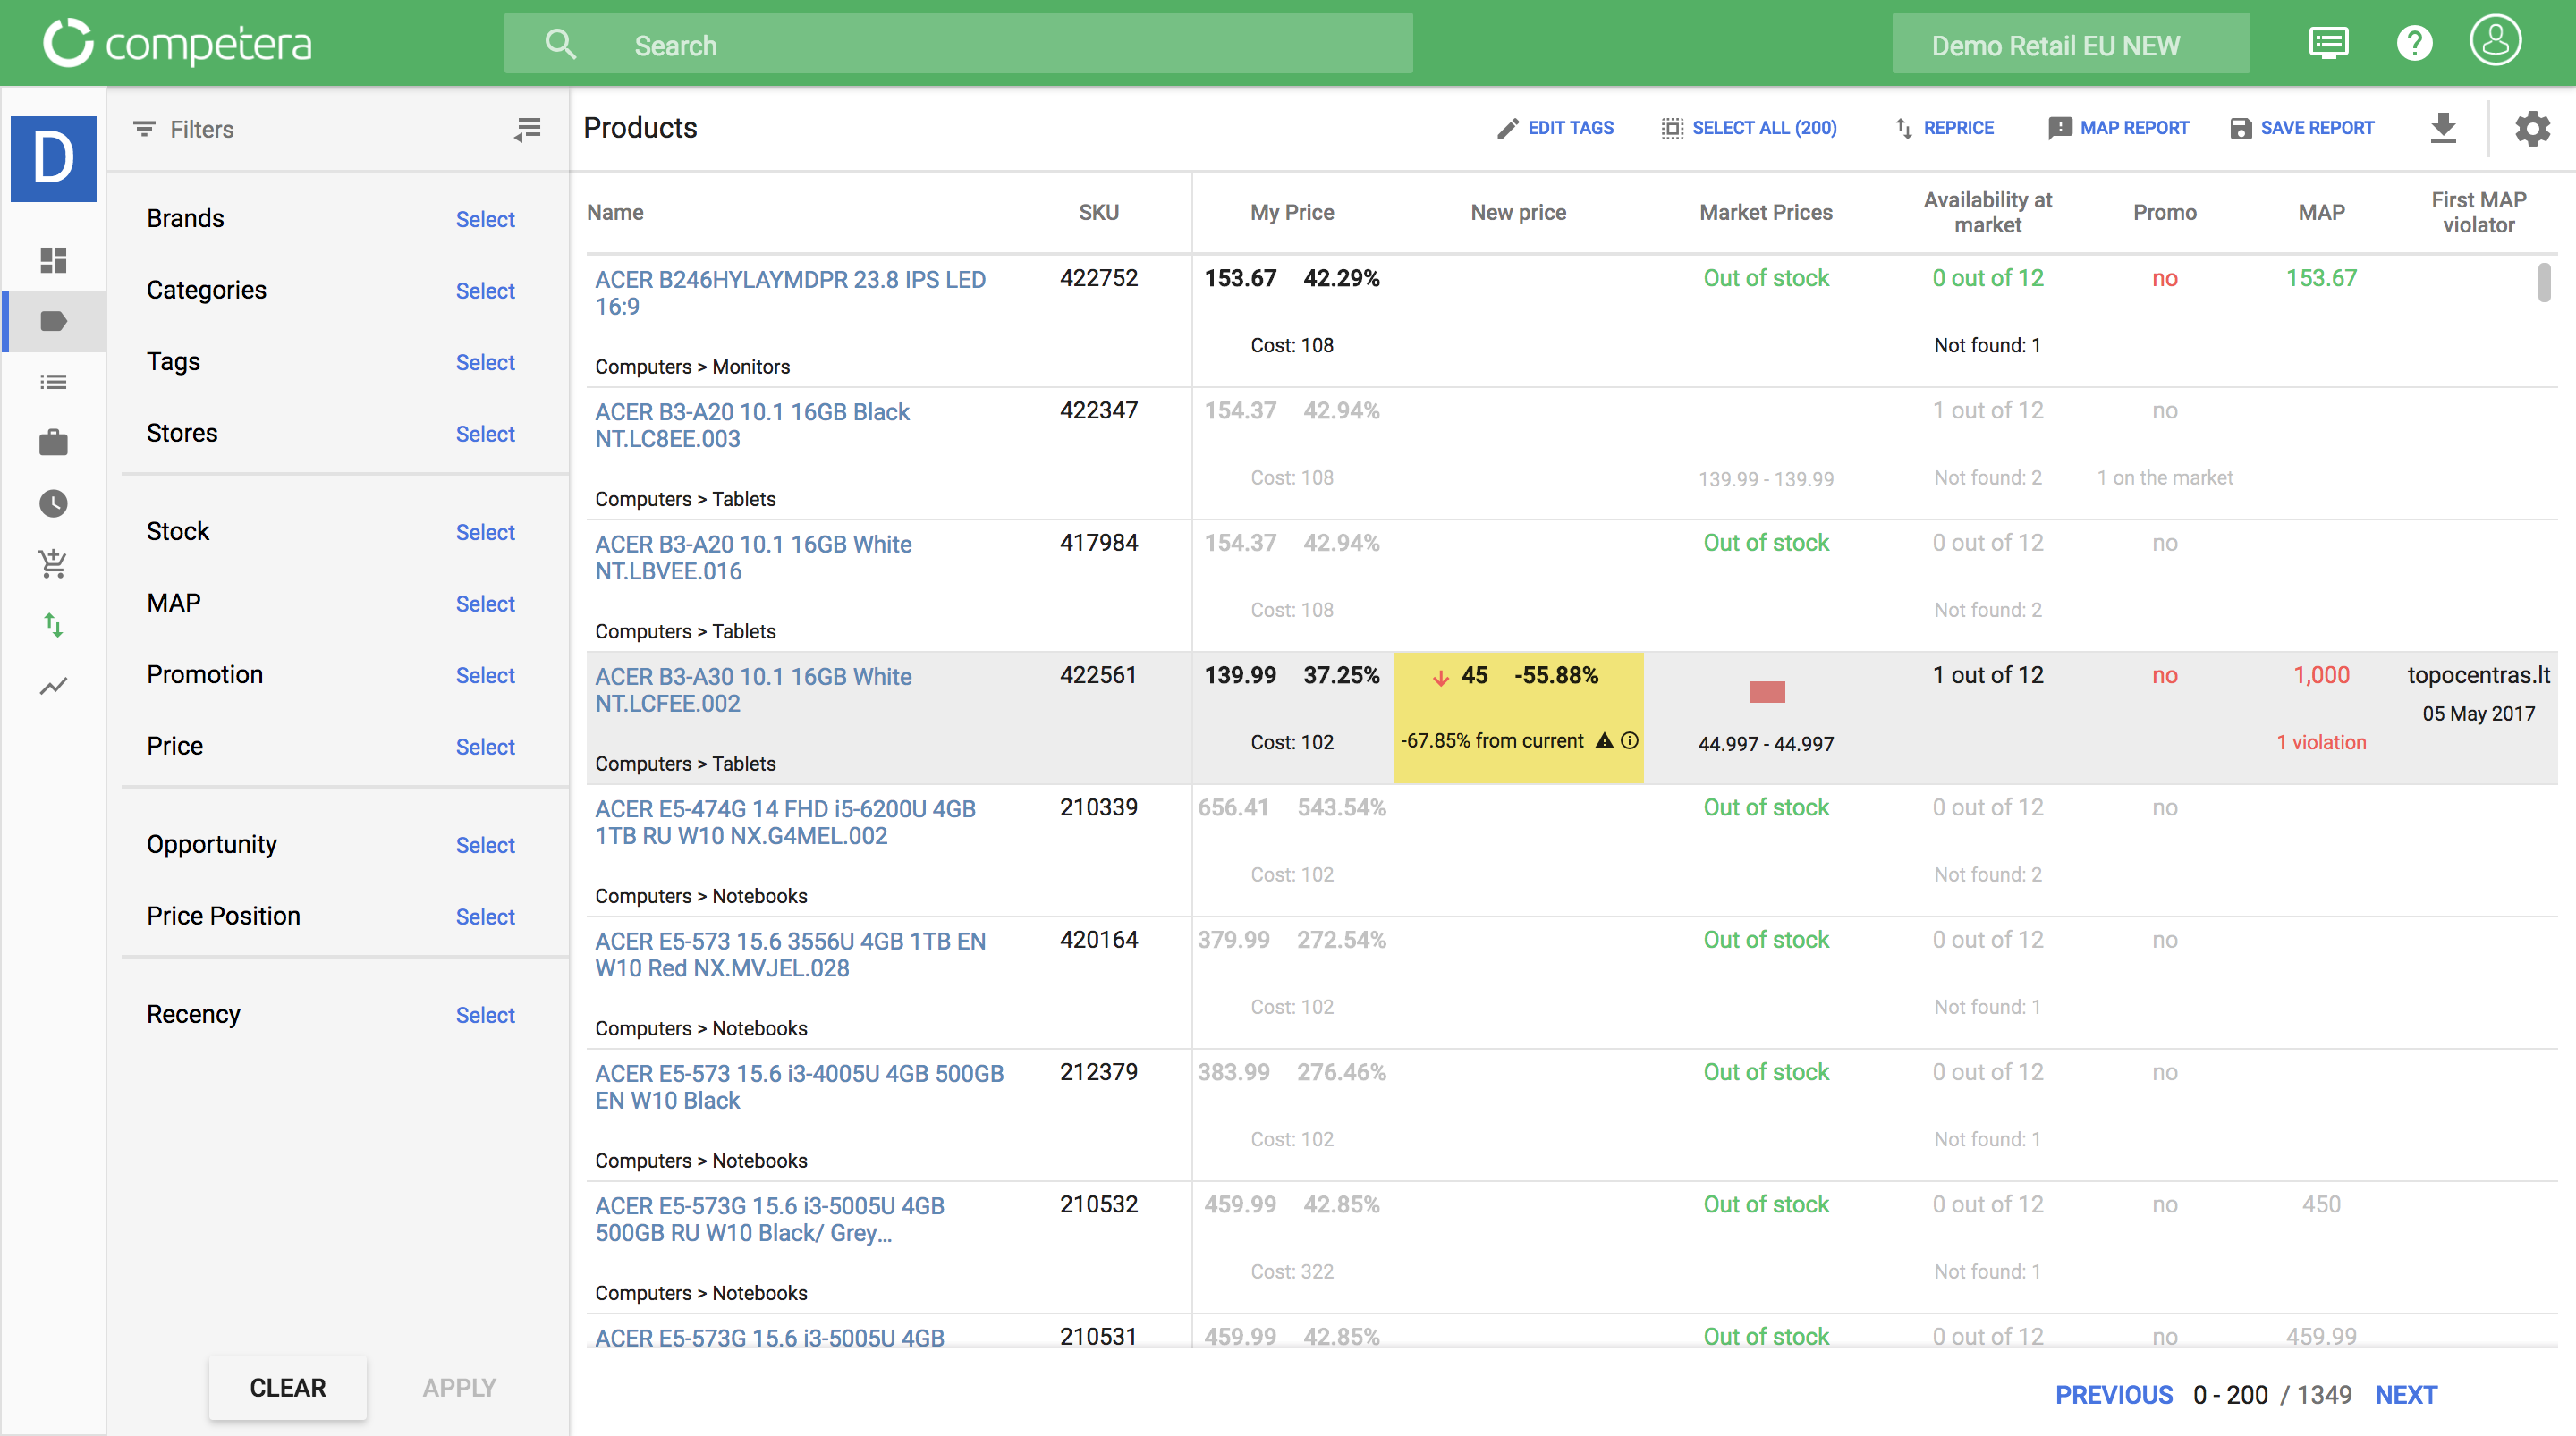This screenshot has height=1436, width=2576.
Task: Sort by the MAP column header
Action: [x=2321, y=212]
